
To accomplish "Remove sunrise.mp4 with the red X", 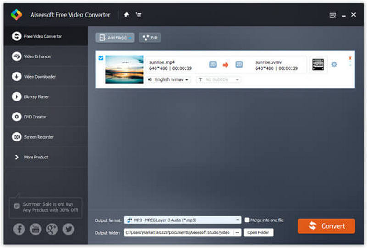I will pyautogui.click(x=350, y=58).
